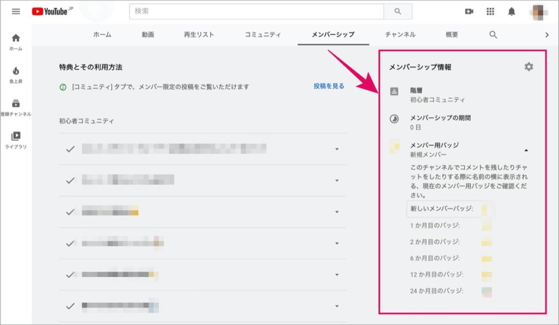Click the search magnifier button
This screenshot has height=325, width=559.
coord(398,11)
